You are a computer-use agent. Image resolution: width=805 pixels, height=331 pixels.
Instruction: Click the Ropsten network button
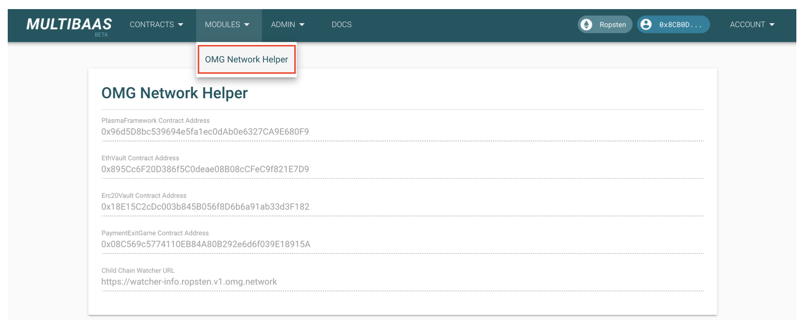point(605,25)
